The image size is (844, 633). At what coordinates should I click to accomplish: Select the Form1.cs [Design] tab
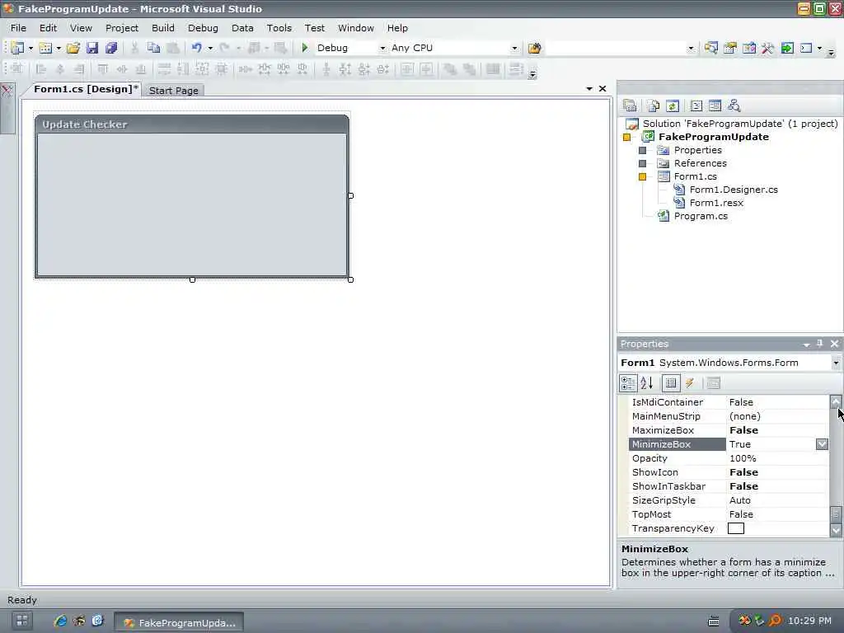coord(85,89)
